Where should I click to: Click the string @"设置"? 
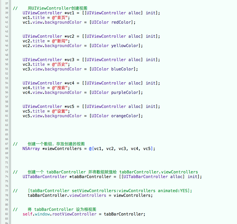point(60,111)
